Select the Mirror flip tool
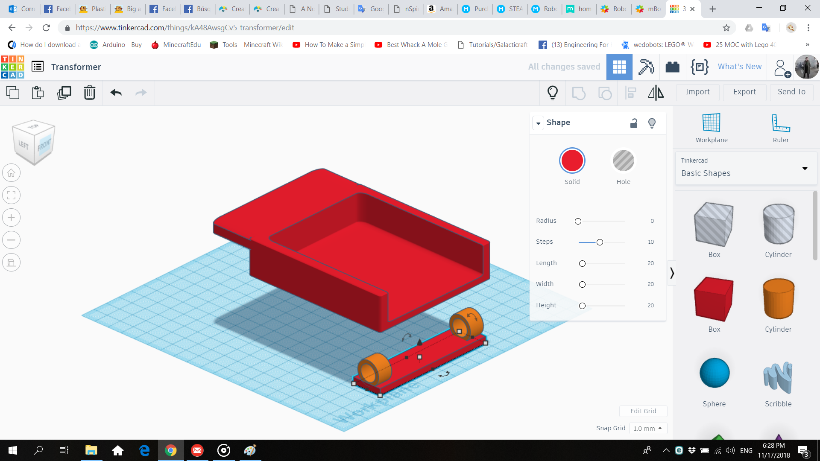This screenshot has height=461, width=820. coord(656,93)
